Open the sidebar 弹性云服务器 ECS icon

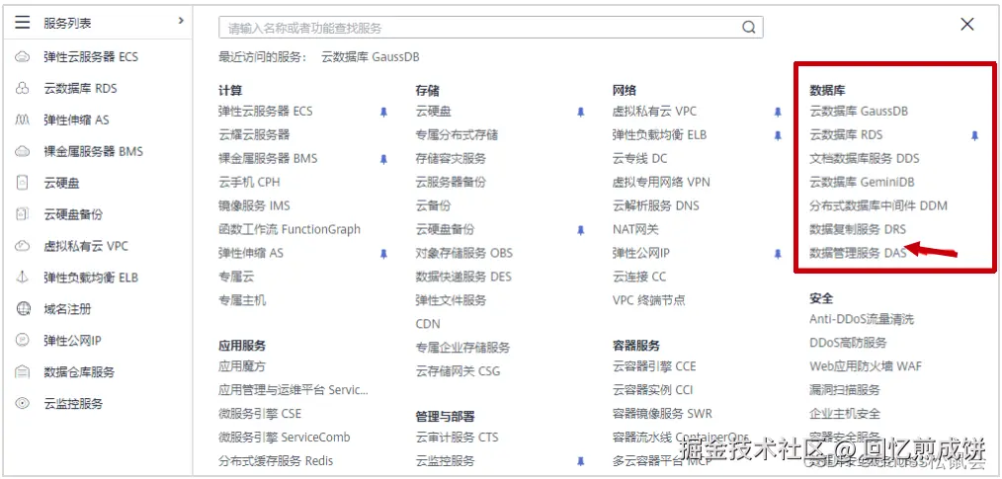23,57
